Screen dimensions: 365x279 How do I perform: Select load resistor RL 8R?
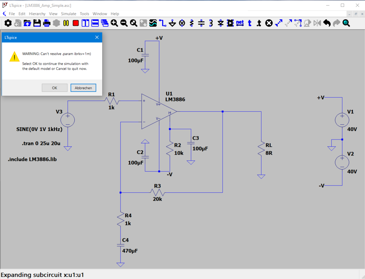coord(261,149)
